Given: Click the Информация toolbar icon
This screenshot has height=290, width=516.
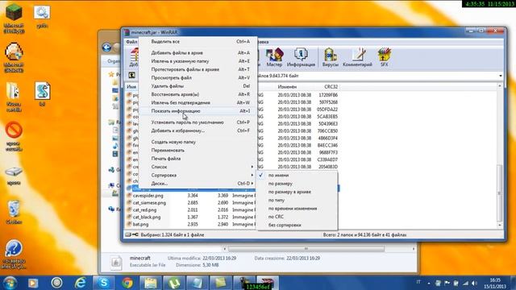Looking at the screenshot, I should point(301,57).
